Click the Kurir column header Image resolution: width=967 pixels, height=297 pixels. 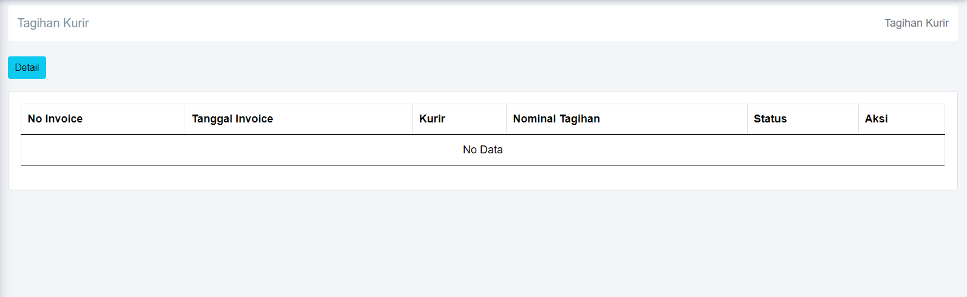(x=432, y=119)
